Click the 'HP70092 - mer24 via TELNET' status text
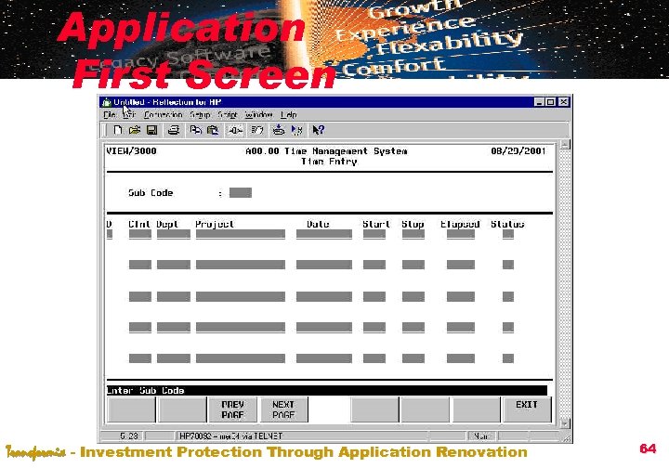This screenshot has width=669, height=468. pyautogui.click(x=230, y=436)
